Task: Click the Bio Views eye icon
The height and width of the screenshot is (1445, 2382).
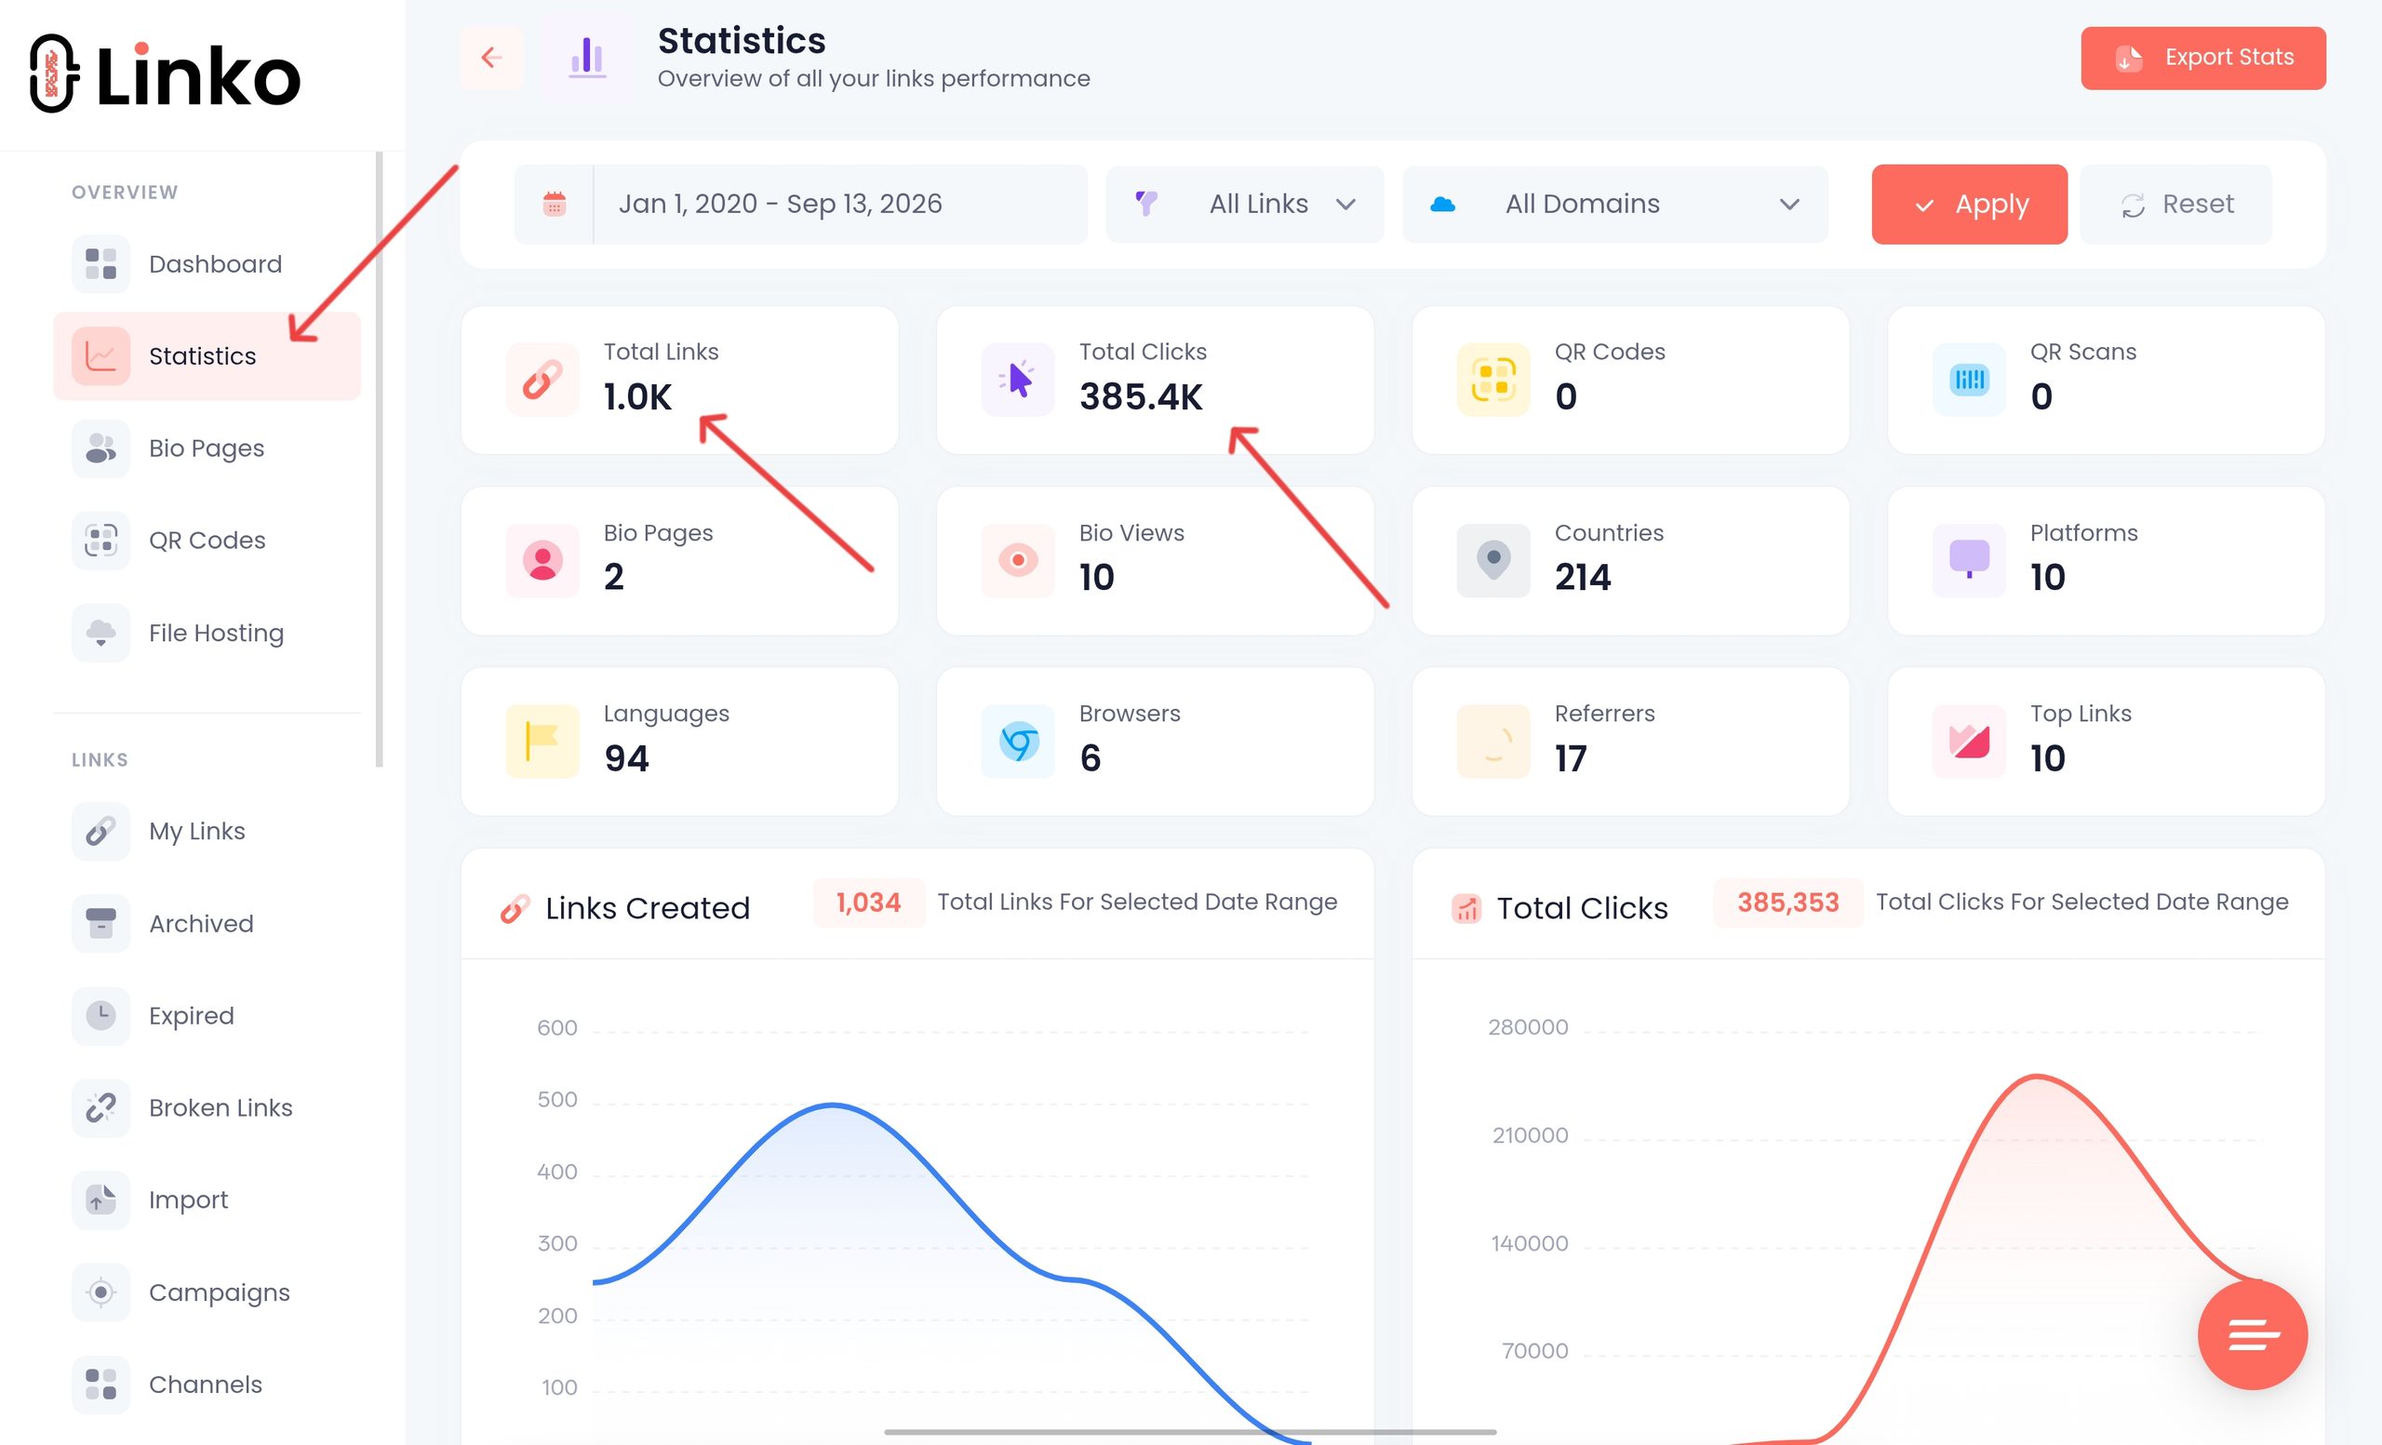Action: pyautogui.click(x=1018, y=561)
